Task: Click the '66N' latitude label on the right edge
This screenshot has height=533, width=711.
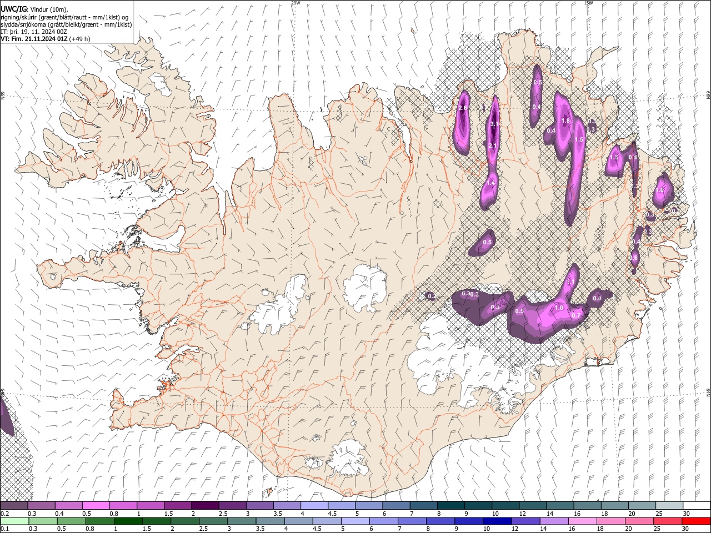Action: point(708,96)
